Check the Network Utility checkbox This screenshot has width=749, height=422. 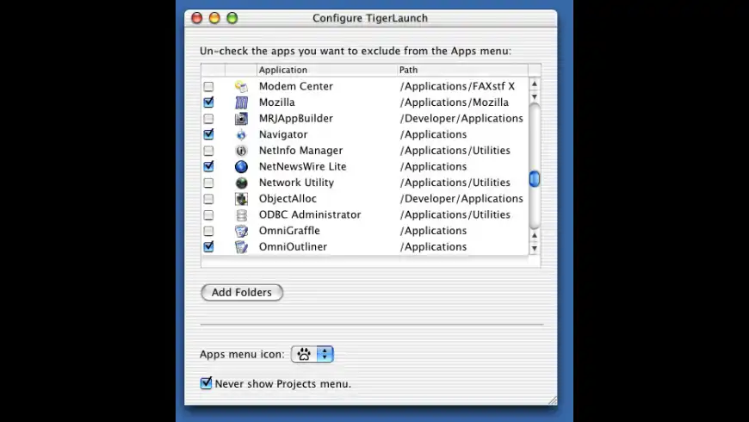[x=208, y=183]
